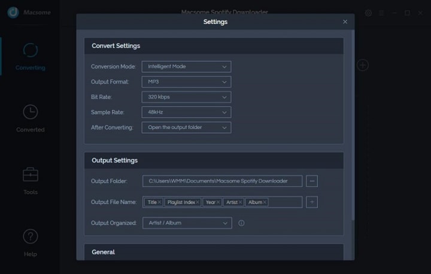Screen dimensions: 431x274
Task: Open the After Converting dropdown
Action: [x=186, y=127]
